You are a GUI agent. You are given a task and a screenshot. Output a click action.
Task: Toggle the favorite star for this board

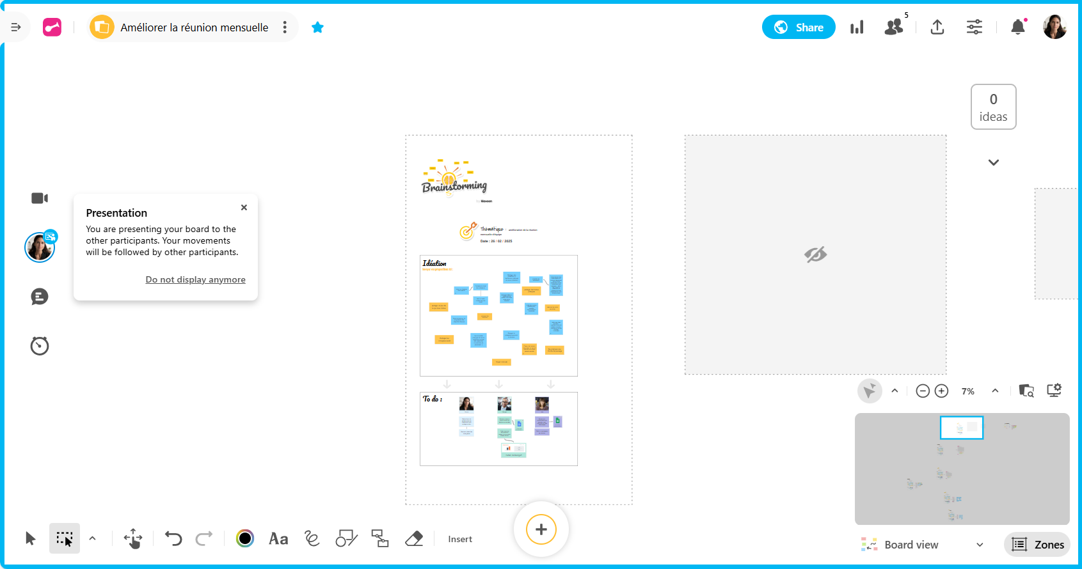click(x=317, y=27)
